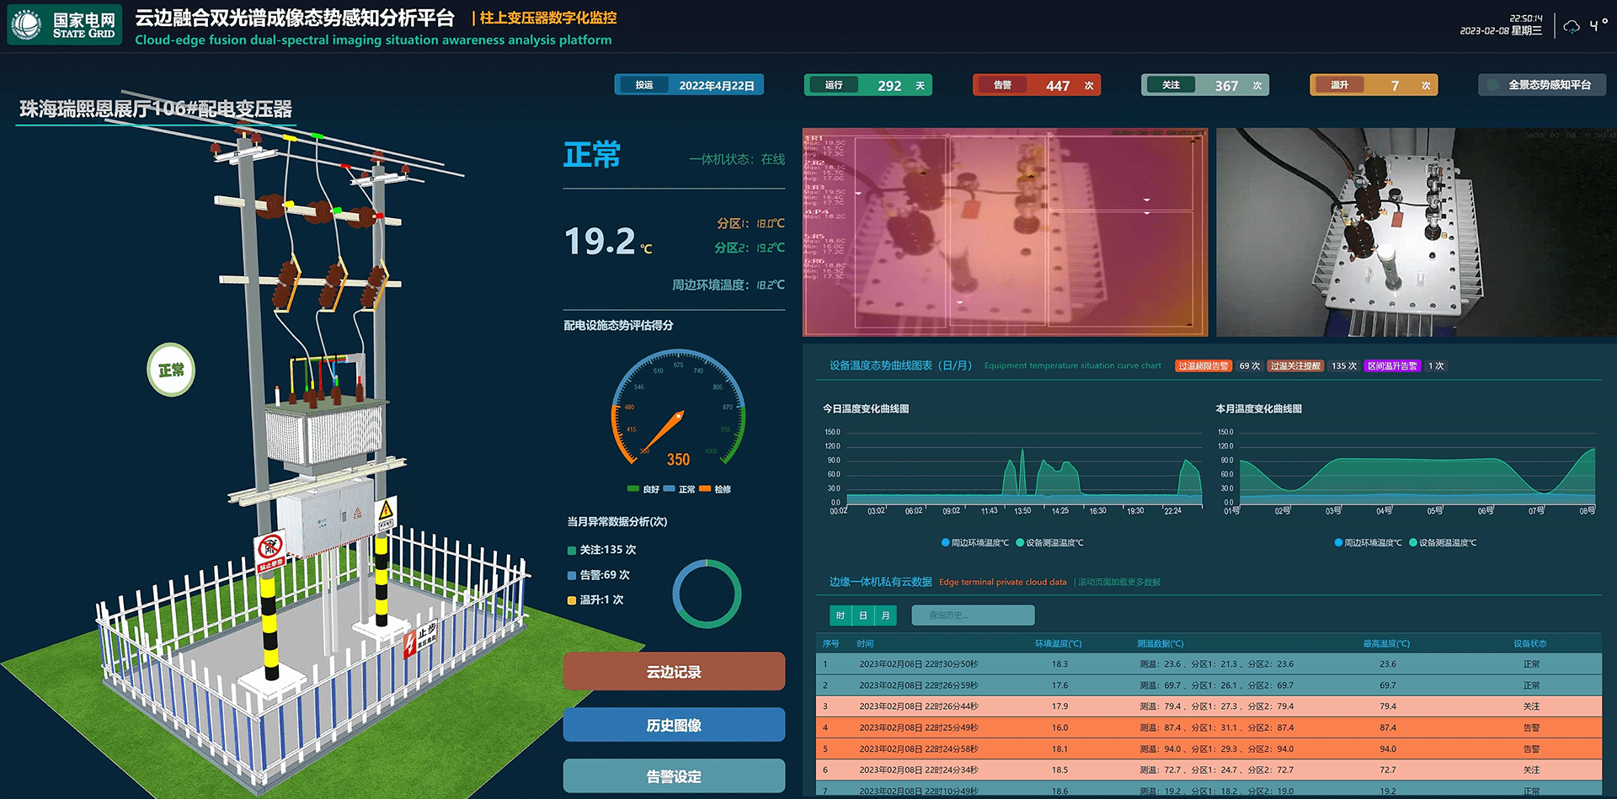Click the green 正常 status badge on model

coord(171,370)
